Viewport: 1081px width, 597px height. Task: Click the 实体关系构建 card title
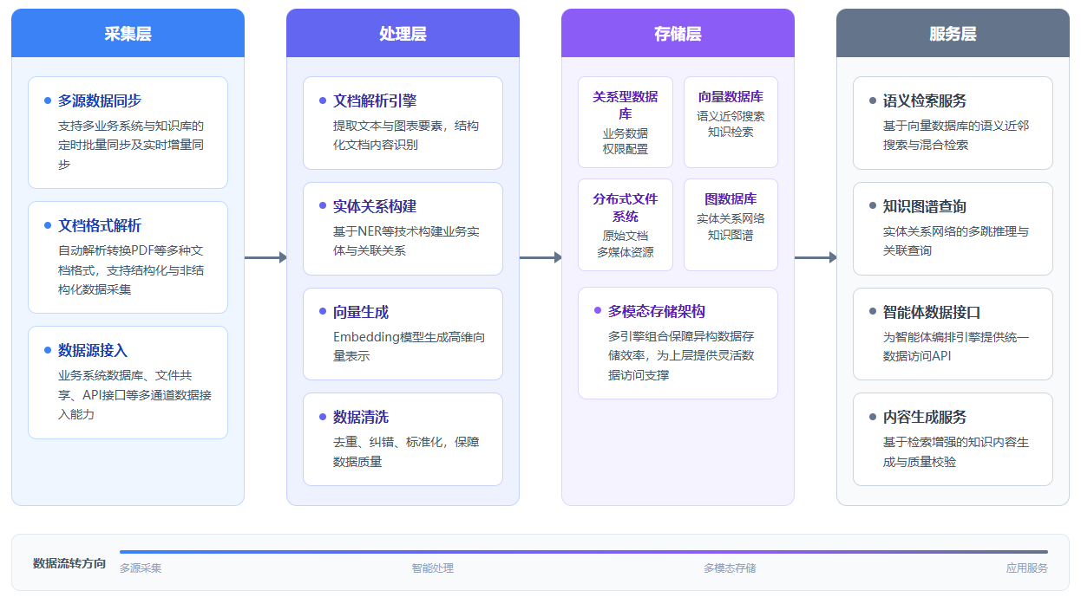(375, 207)
